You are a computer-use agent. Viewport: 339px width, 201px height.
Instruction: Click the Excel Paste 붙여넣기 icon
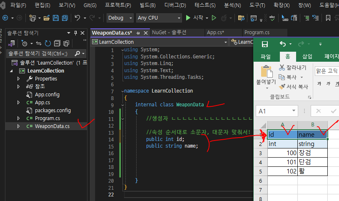(267, 71)
